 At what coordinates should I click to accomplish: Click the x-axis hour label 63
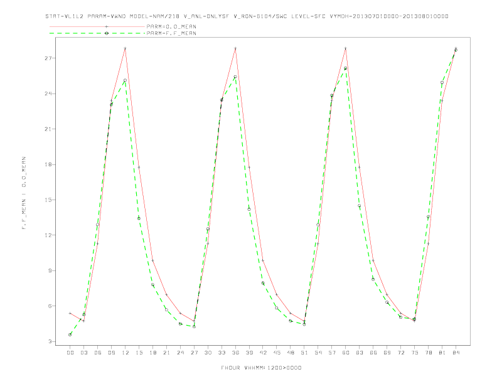coord(360,353)
